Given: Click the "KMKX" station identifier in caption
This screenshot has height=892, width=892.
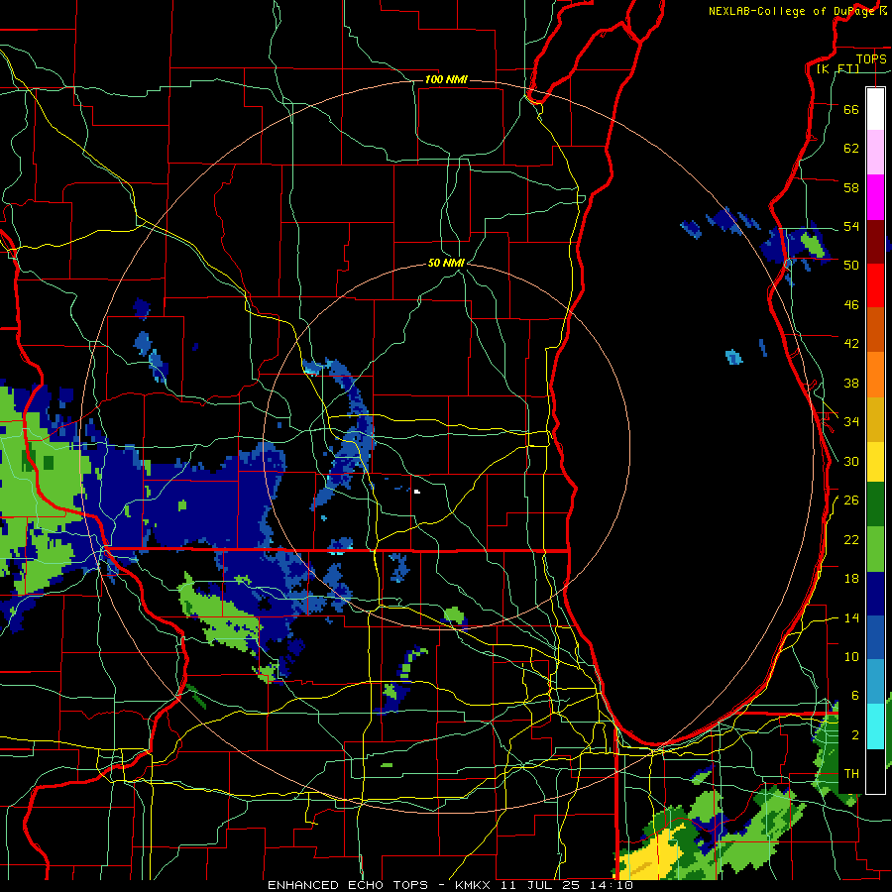Looking at the screenshot, I should (475, 885).
